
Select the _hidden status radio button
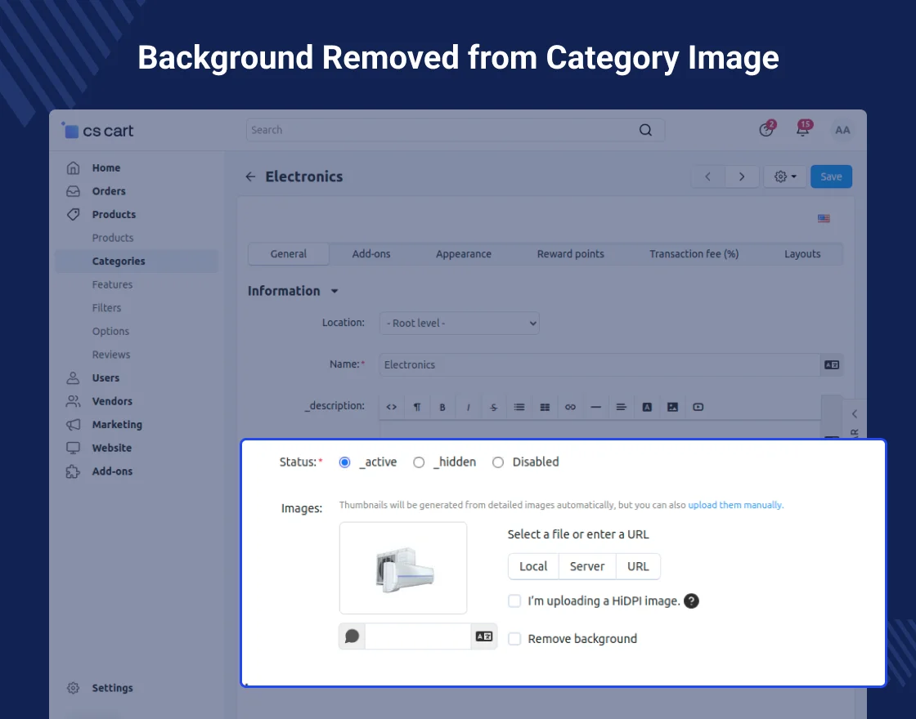click(x=419, y=462)
